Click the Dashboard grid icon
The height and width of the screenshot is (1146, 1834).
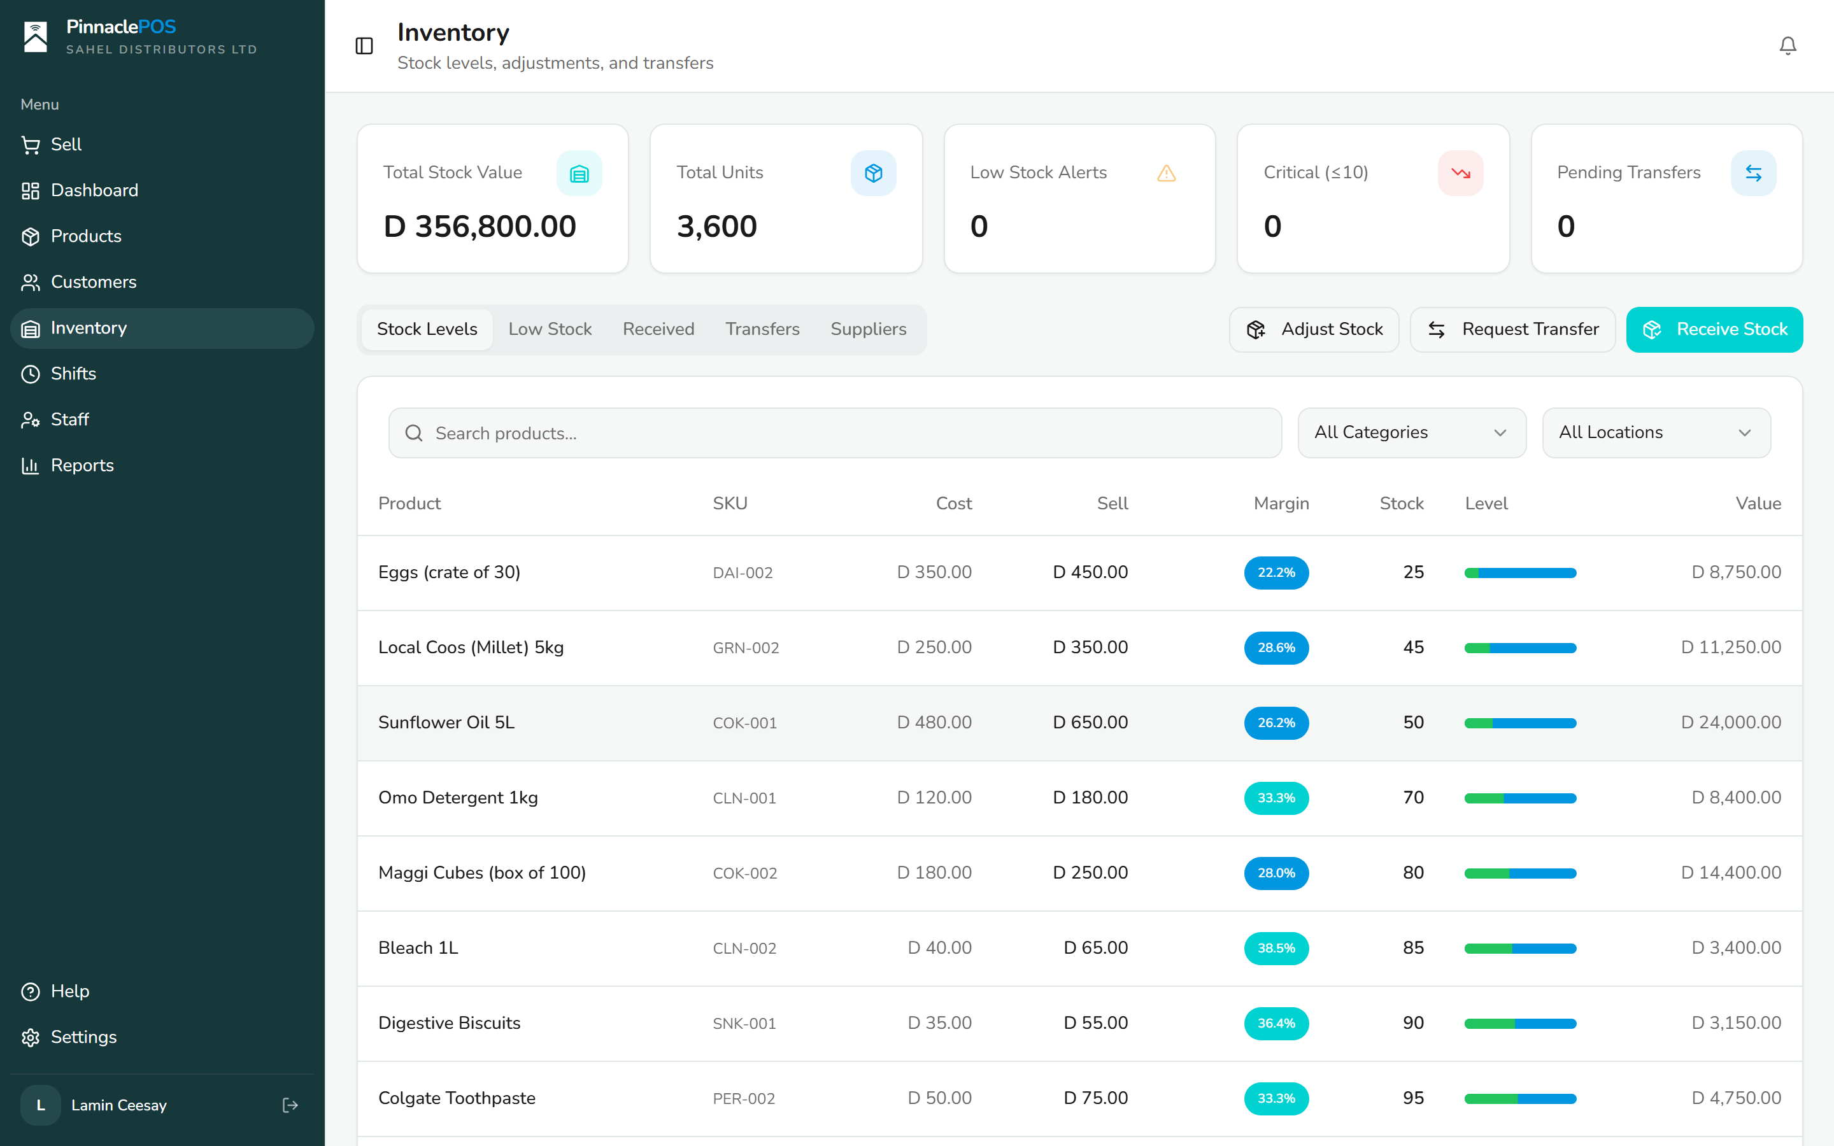click(31, 190)
